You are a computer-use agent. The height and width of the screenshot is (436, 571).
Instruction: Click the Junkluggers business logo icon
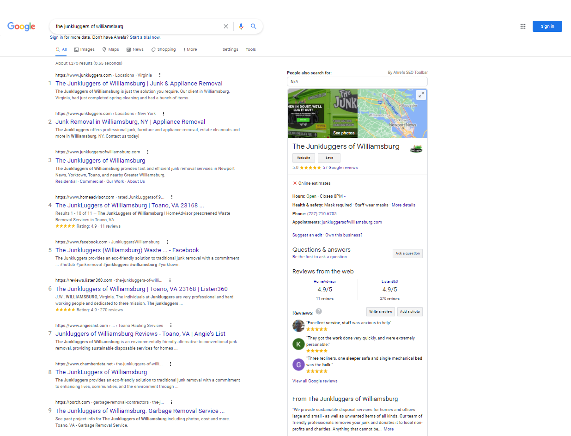point(416,148)
